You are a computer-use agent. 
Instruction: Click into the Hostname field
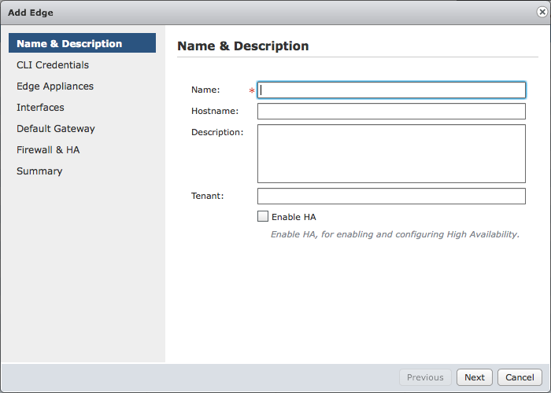pyautogui.click(x=391, y=112)
